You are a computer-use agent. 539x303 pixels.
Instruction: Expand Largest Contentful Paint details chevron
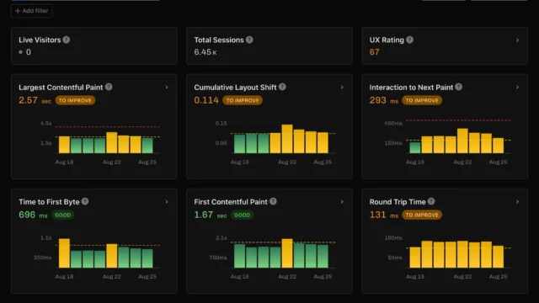click(167, 88)
